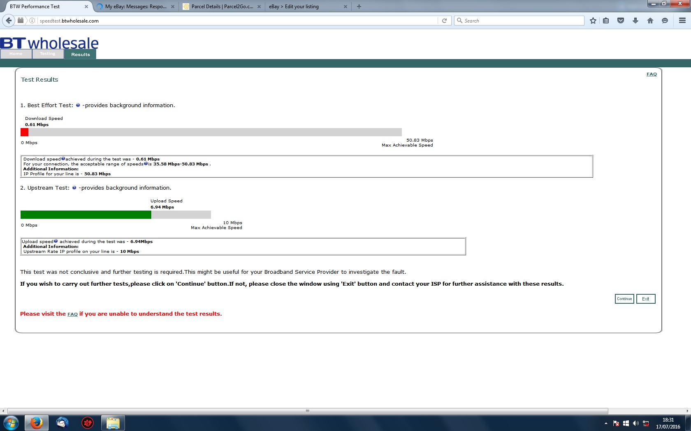Click help icon beside Upstream Test
This screenshot has width=691, height=431.
(x=74, y=188)
